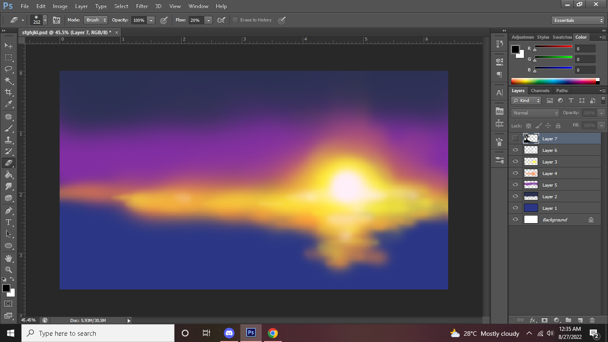
Task: Open layer styles fx menu
Action: pyautogui.click(x=533, y=320)
